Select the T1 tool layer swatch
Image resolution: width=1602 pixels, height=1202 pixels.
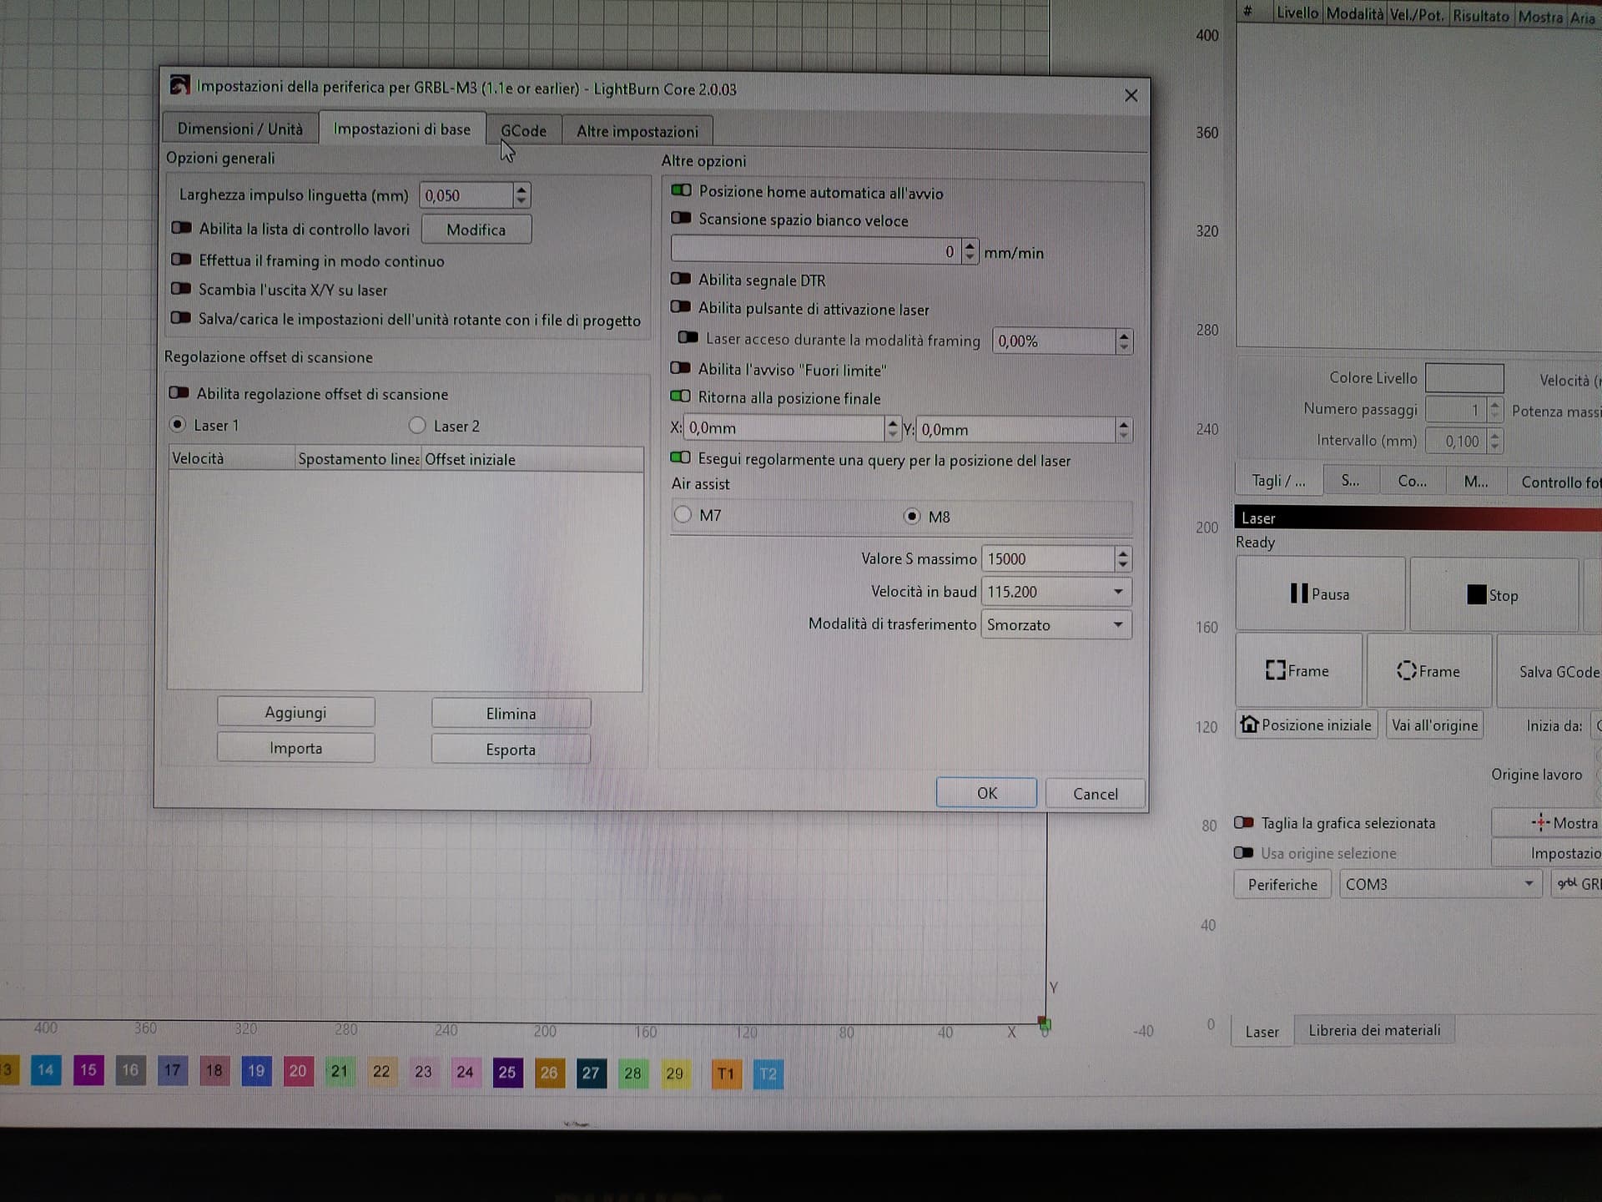(x=726, y=1073)
